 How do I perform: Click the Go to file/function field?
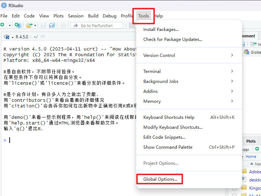coord(97,25)
